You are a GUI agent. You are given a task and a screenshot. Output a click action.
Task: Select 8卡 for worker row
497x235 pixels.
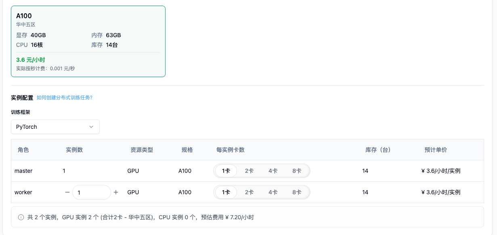pos(297,192)
